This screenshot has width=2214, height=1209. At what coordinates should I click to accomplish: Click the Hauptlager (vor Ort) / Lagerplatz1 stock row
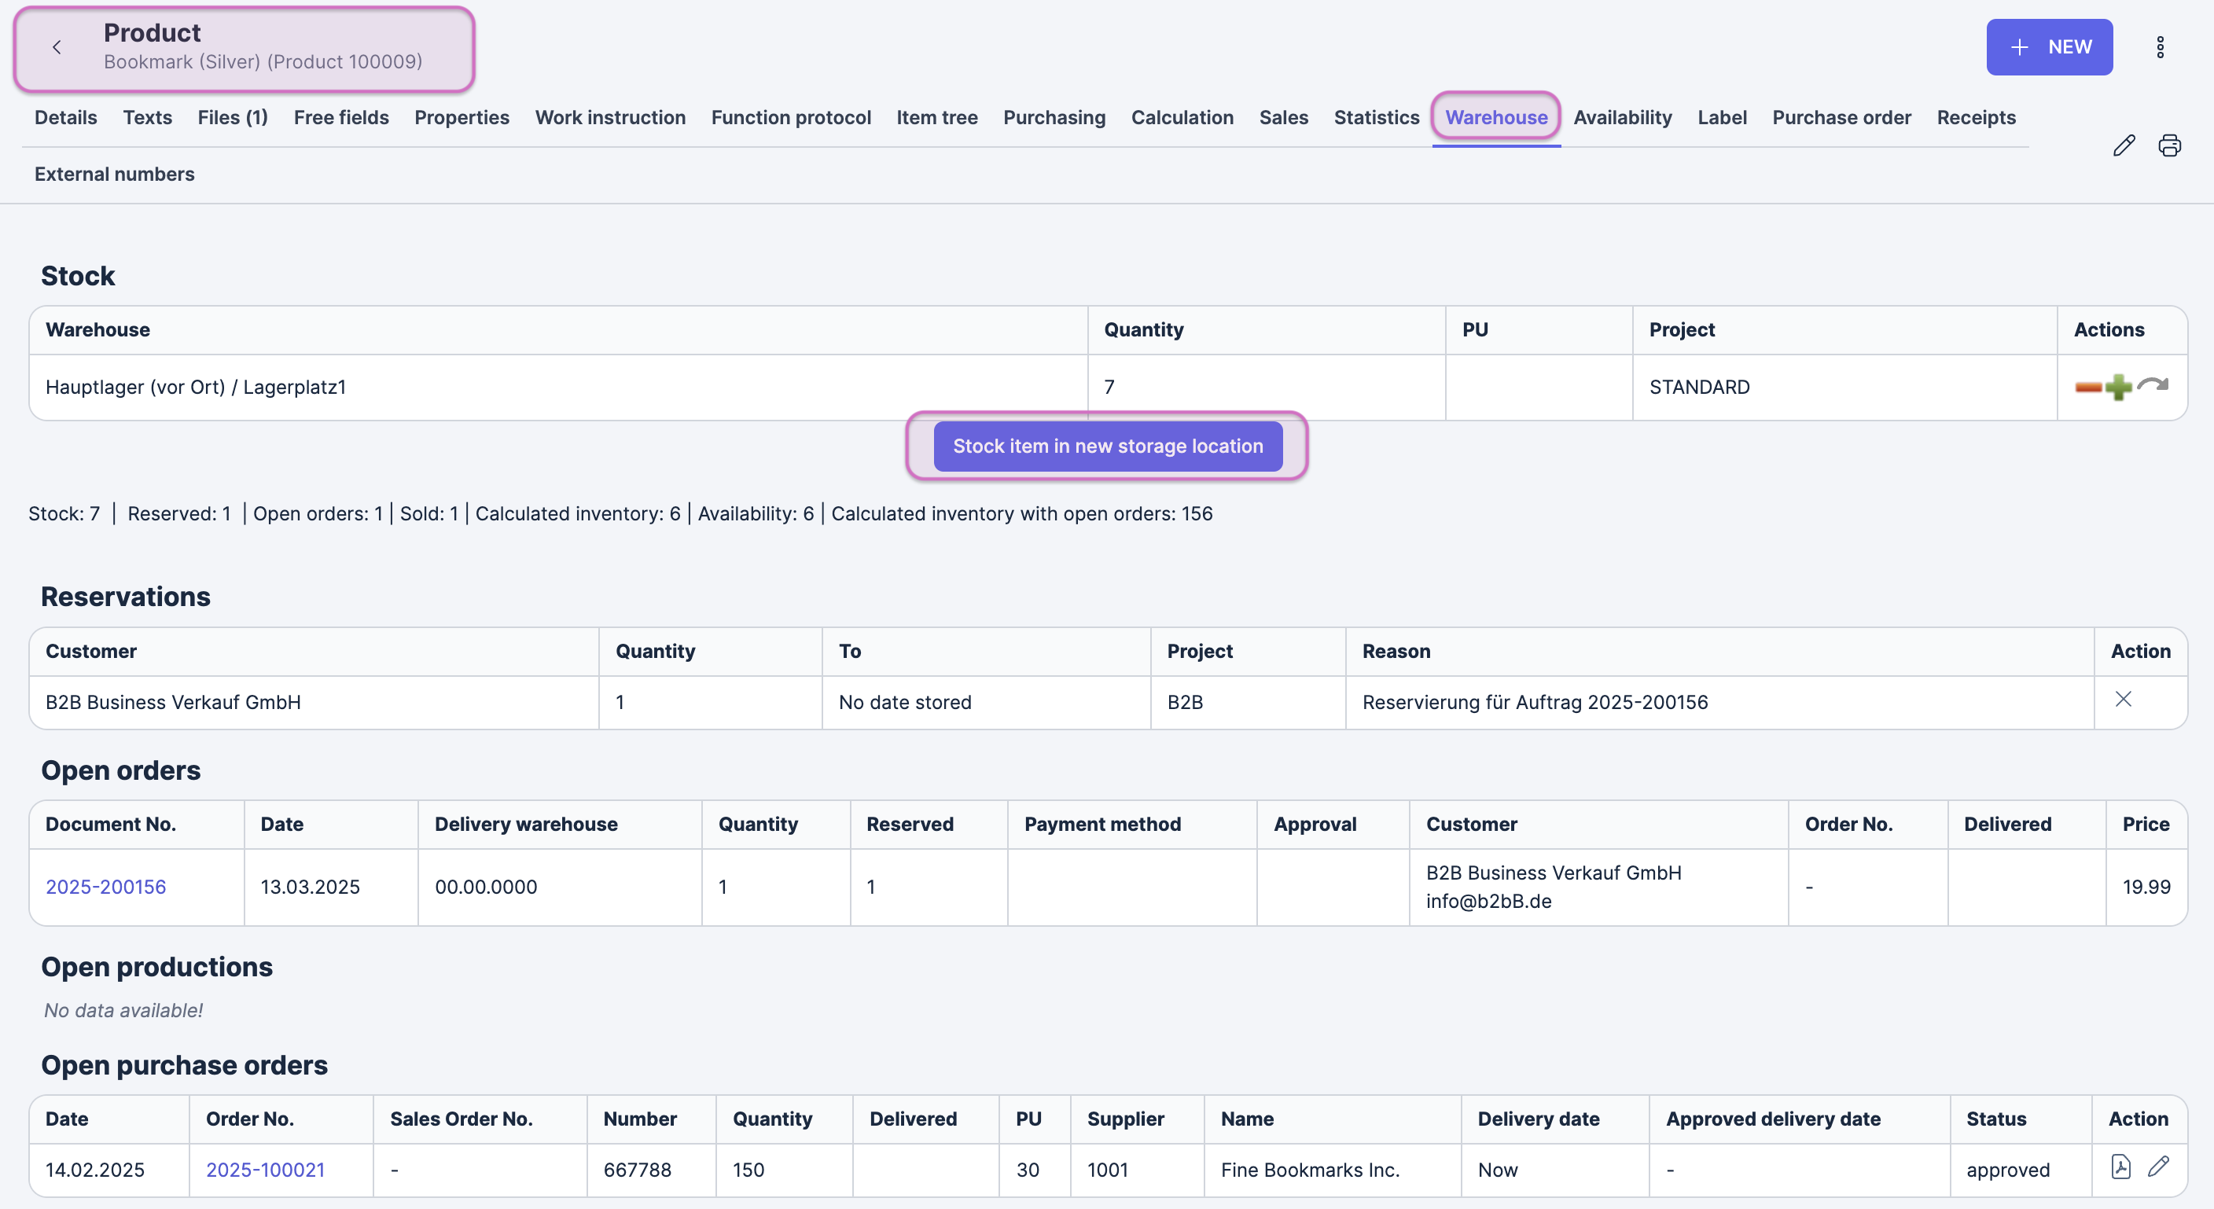pyautogui.click(x=196, y=387)
